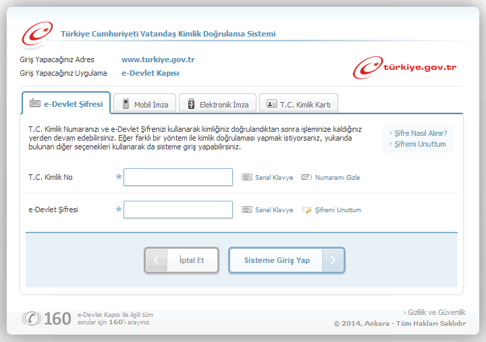Viewport: 486px width, 342px height.
Task: Click the ID card icon in T.C. Kimlik Kartı tab
Action: point(271,104)
